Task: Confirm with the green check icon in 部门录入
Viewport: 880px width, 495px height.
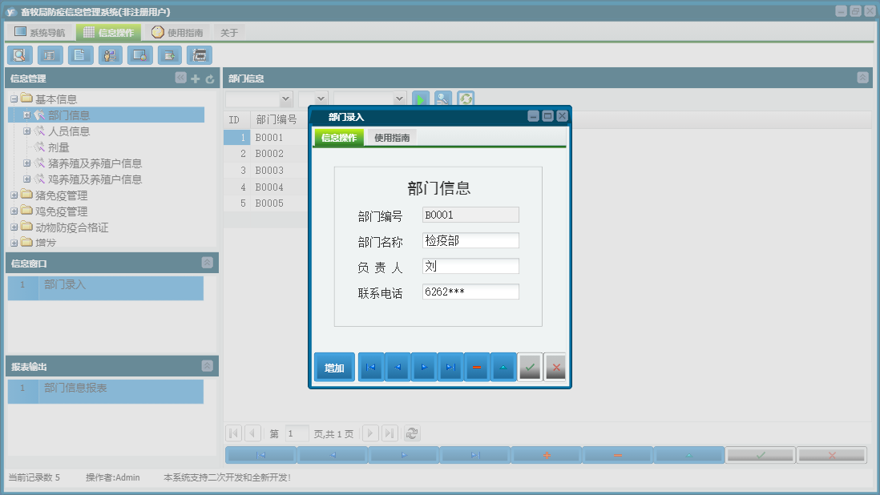Action: tap(530, 367)
